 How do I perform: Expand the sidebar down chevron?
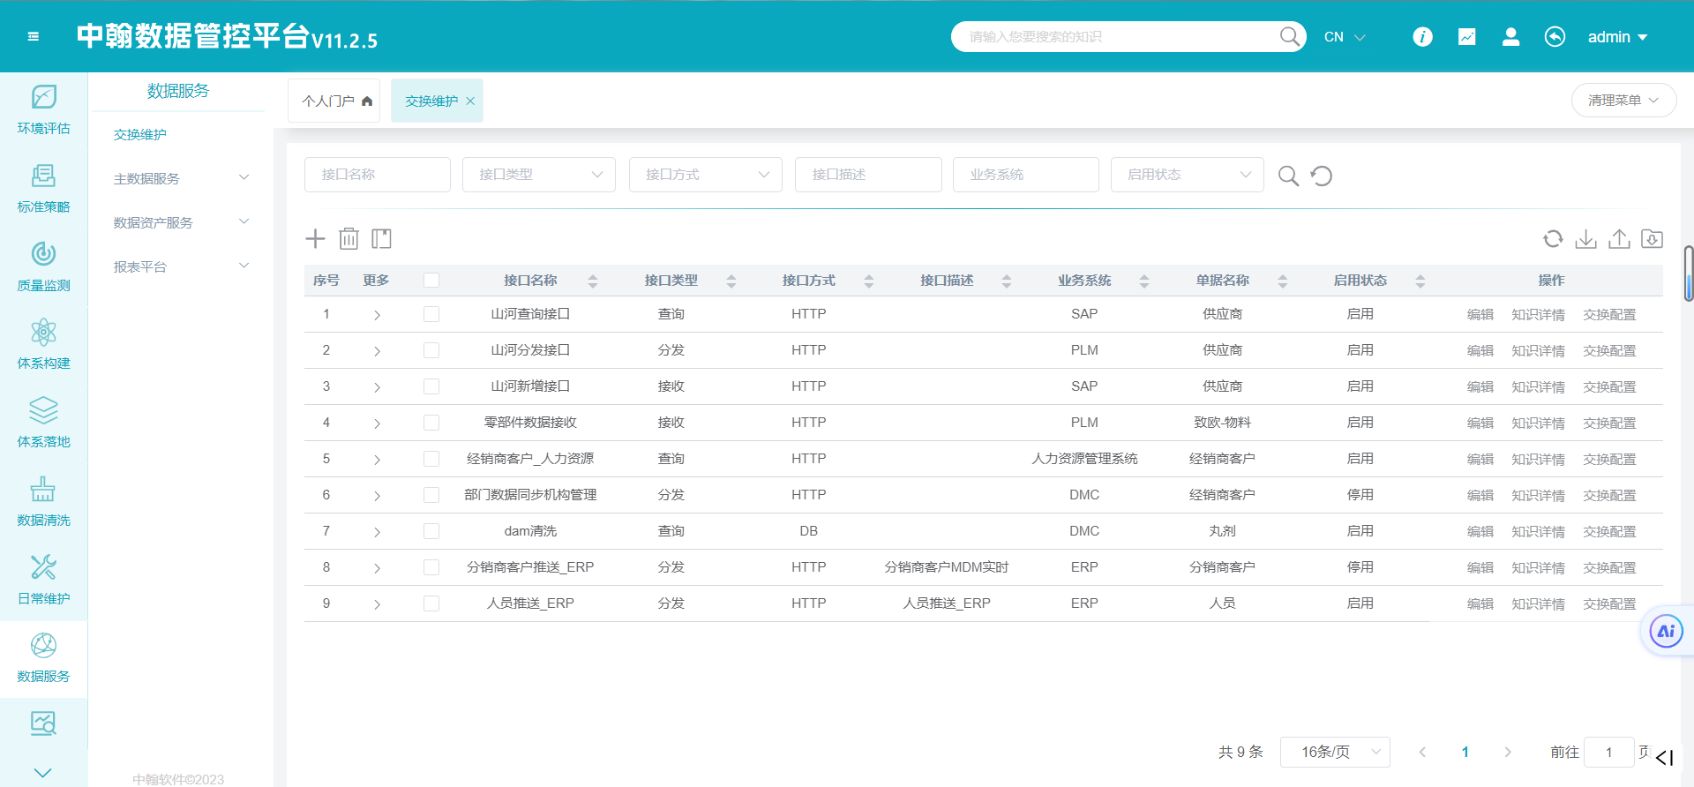tap(42, 773)
